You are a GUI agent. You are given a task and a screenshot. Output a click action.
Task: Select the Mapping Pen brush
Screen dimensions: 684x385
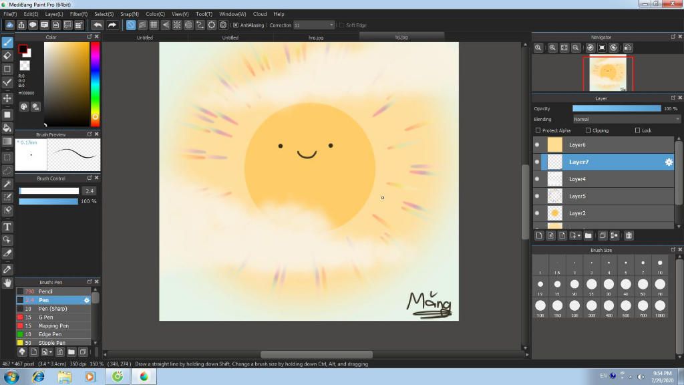click(x=53, y=326)
